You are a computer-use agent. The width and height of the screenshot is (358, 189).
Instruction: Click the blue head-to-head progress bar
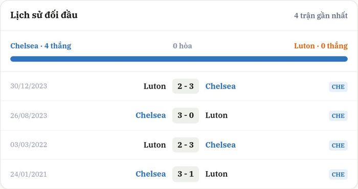point(179,59)
